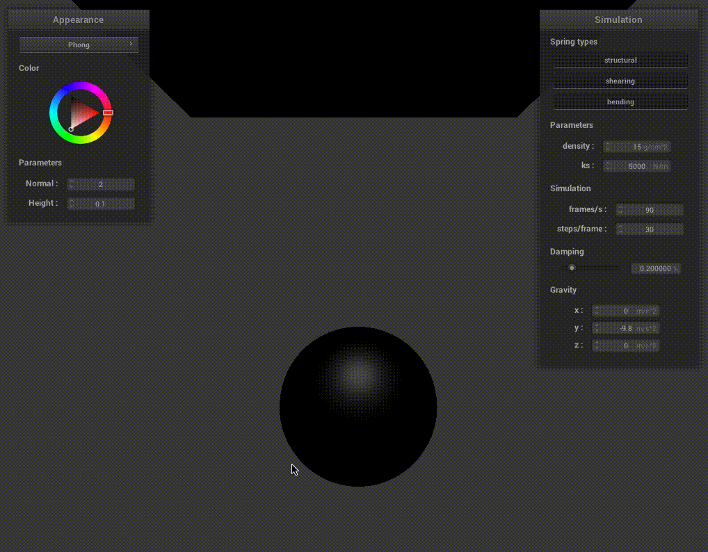This screenshot has height=552, width=708.
Task: Click the Height value spinner arrows
Action: 71,204
